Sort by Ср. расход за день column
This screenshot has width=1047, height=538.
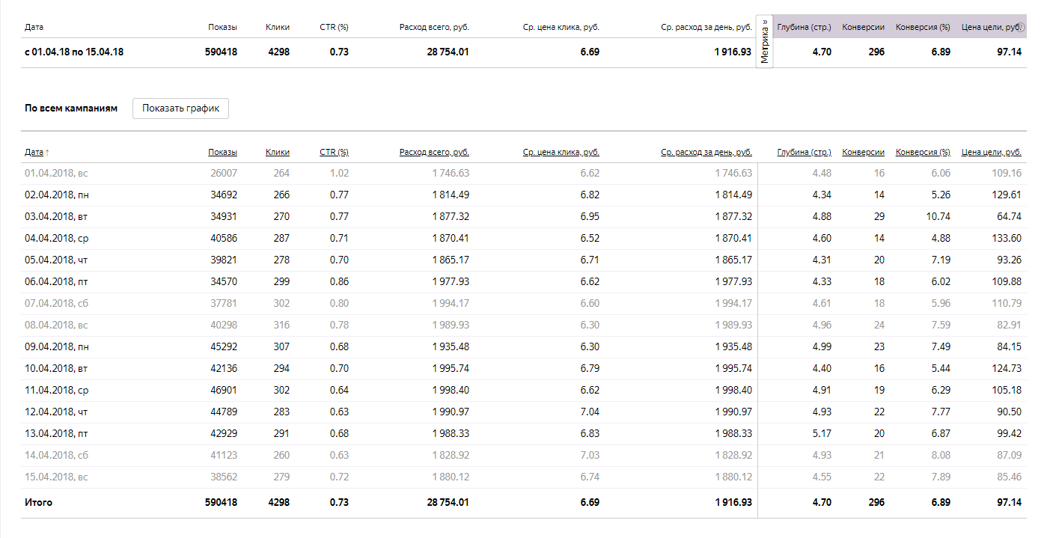[x=706, y=152]
